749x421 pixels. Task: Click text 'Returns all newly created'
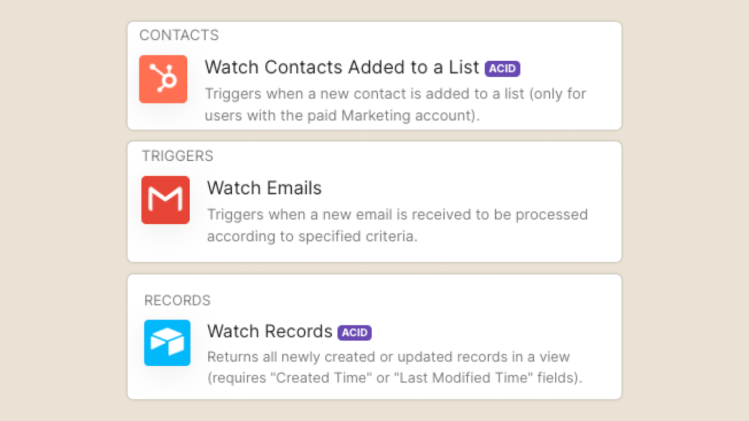click(x=291, y=357)
